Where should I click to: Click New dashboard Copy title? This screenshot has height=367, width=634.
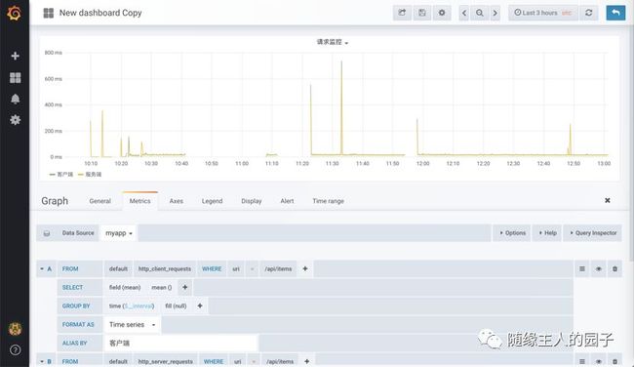pos(100,13)
